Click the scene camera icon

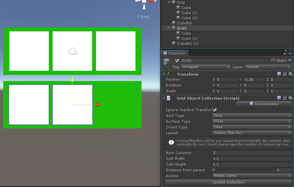coord(72,51)
